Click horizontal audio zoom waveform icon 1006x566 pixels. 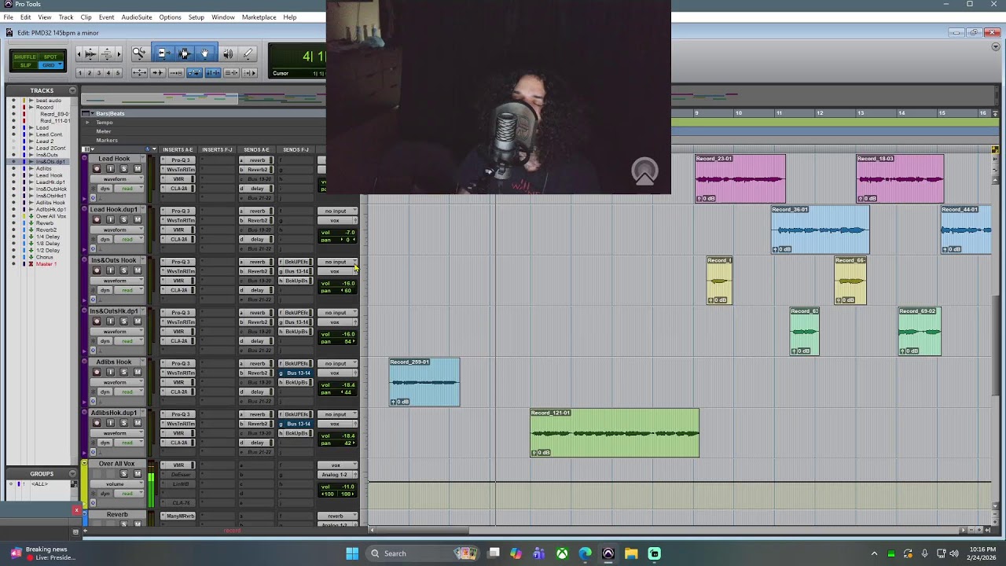[x=90, y=53]
